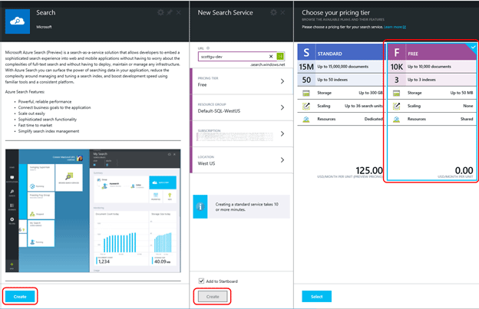Select the Standard pricing tier card
This screenshot has width=479, height=309.
click(340, 112)
